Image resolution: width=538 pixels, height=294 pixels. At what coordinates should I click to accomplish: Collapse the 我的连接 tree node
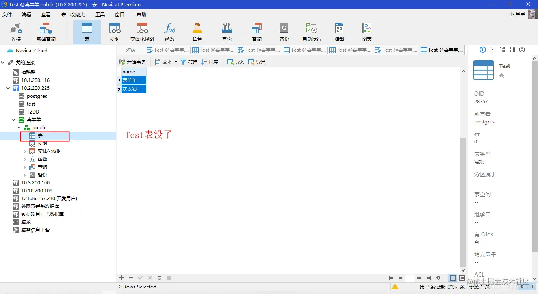(3, 62)
